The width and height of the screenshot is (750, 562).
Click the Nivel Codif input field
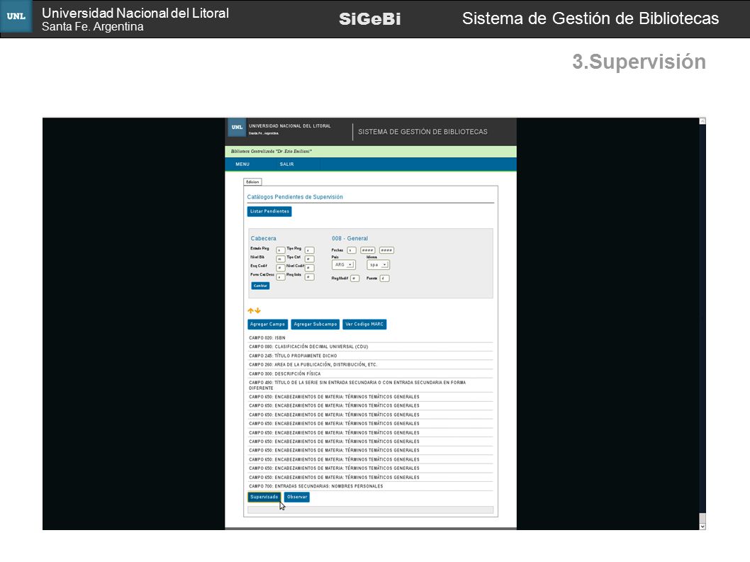310,268
